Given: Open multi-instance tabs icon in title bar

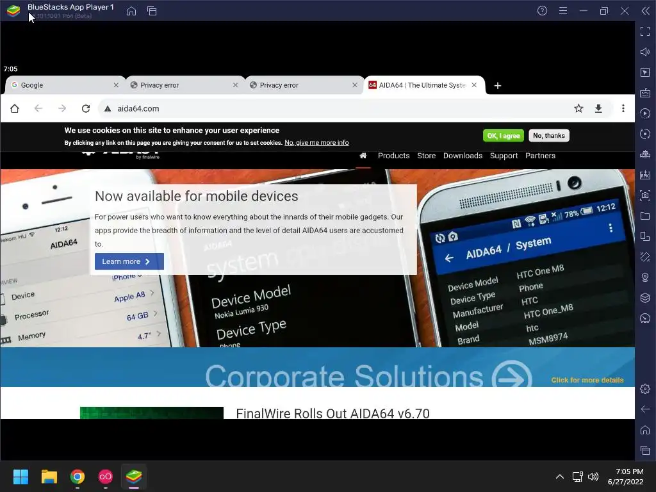Looking at the screenshot, I should (152, 11).
